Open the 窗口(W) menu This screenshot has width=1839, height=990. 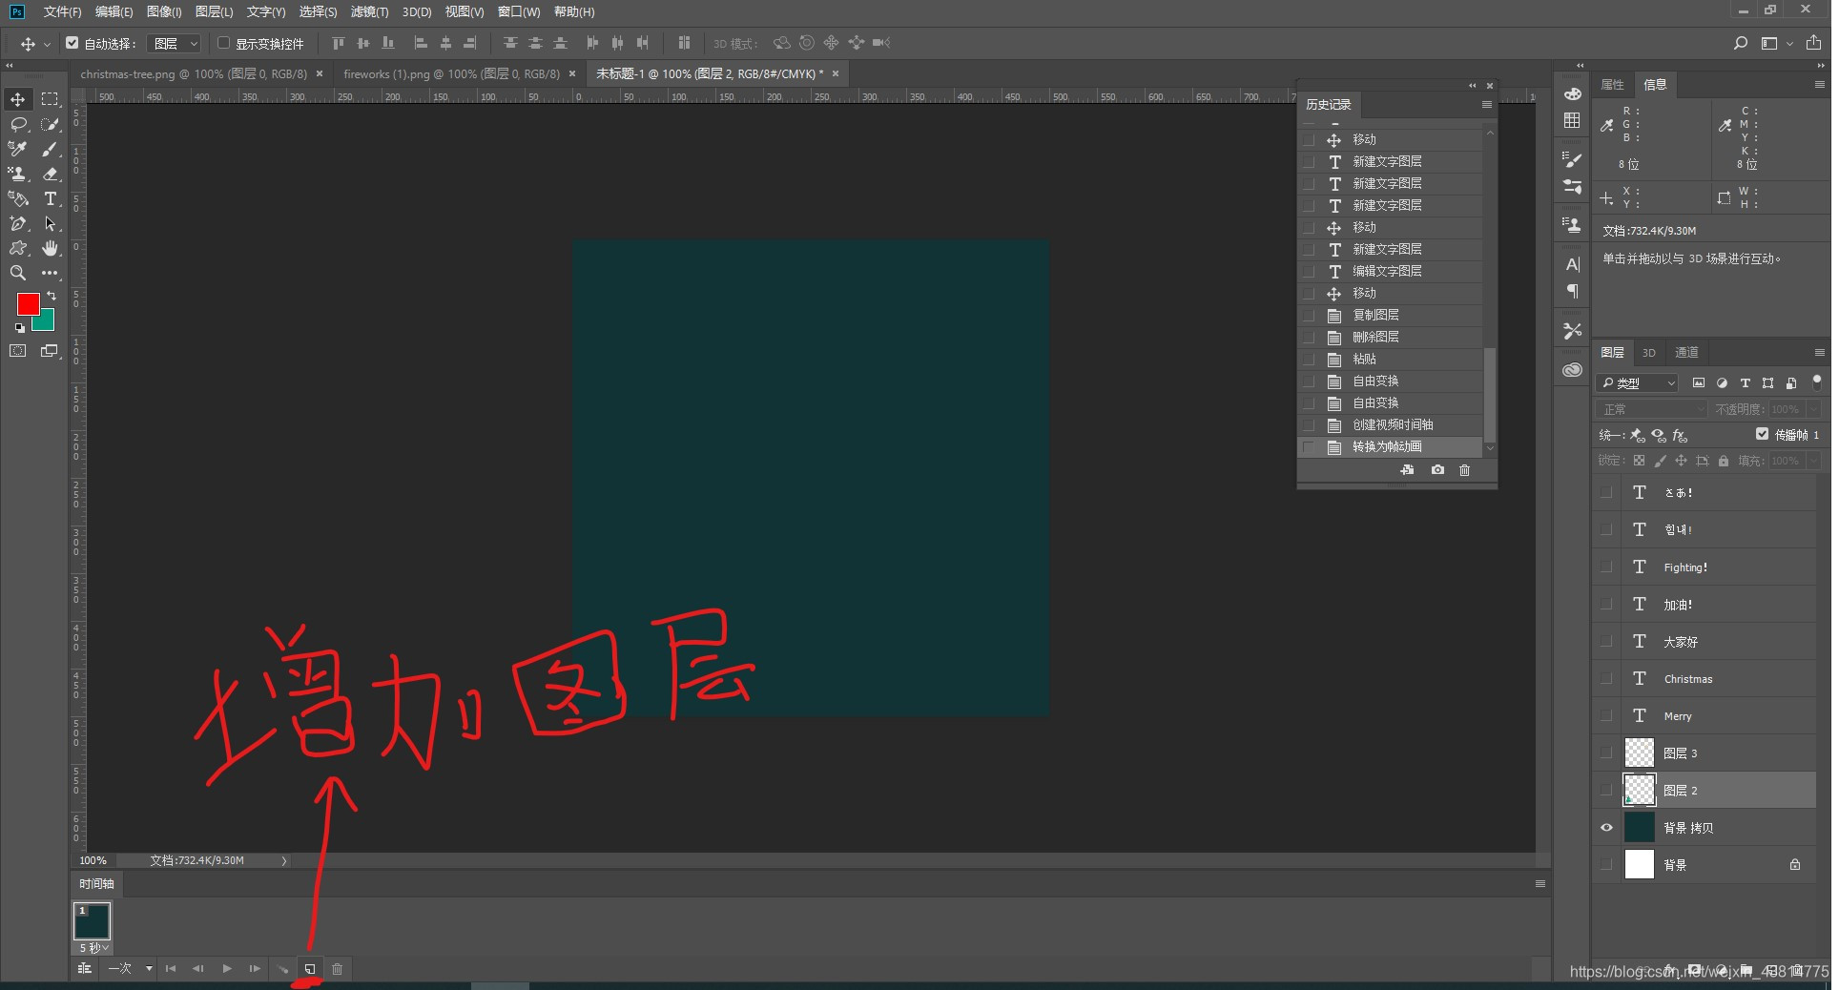(519, 11)
